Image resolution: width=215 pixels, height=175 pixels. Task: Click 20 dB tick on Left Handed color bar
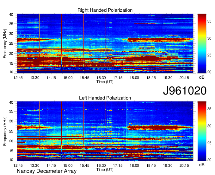click(x=209, y=160)
